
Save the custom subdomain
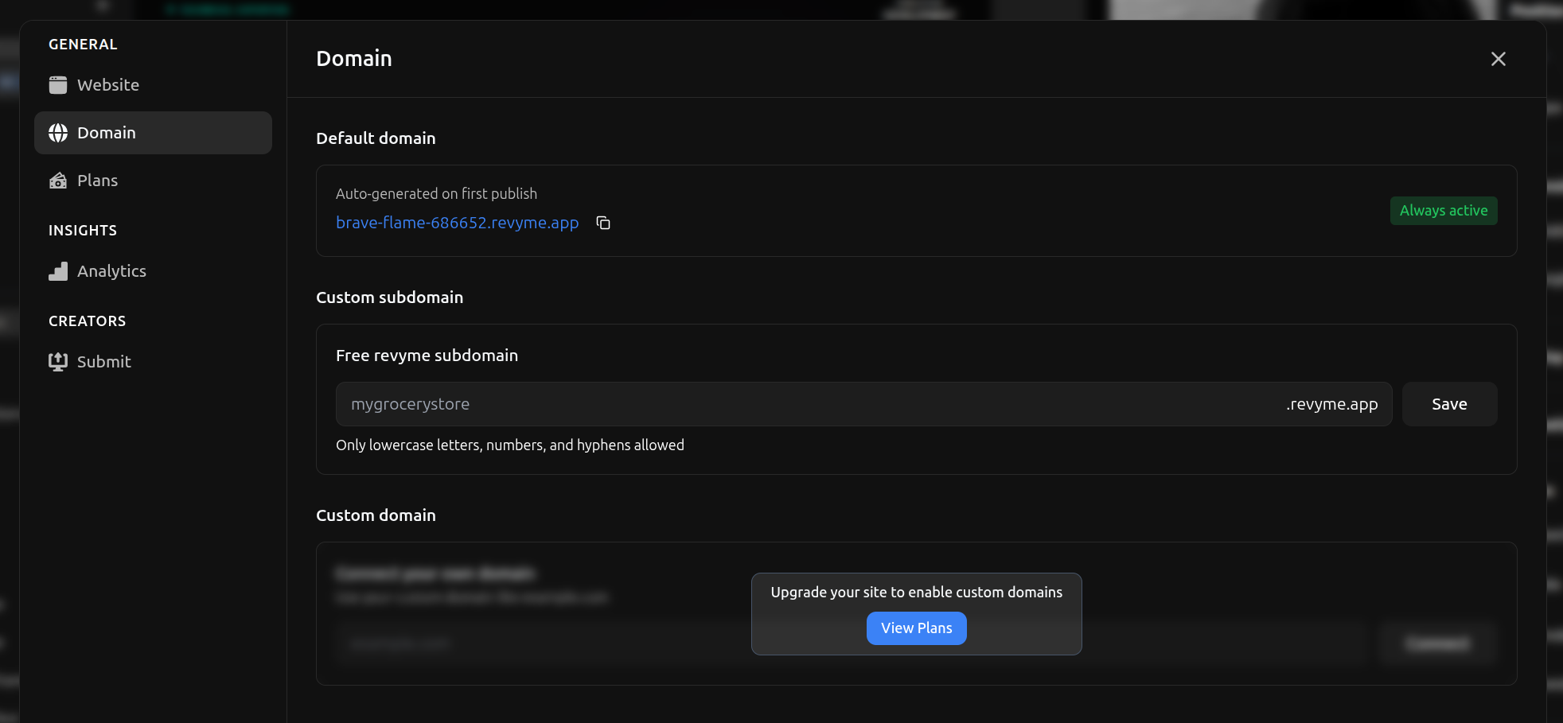pos(1448,404)
